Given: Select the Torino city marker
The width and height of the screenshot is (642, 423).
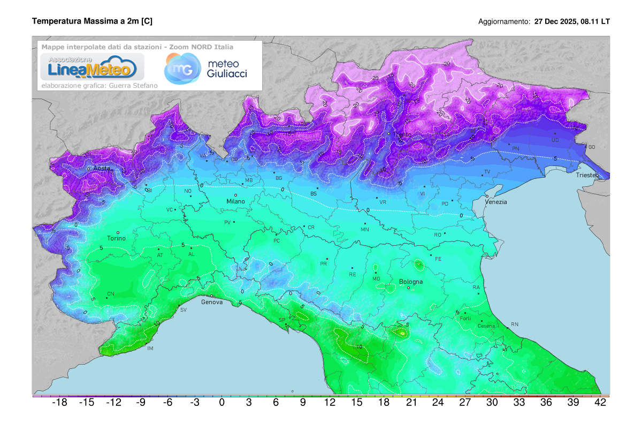Looking at the screenshot, I should 118,232.
